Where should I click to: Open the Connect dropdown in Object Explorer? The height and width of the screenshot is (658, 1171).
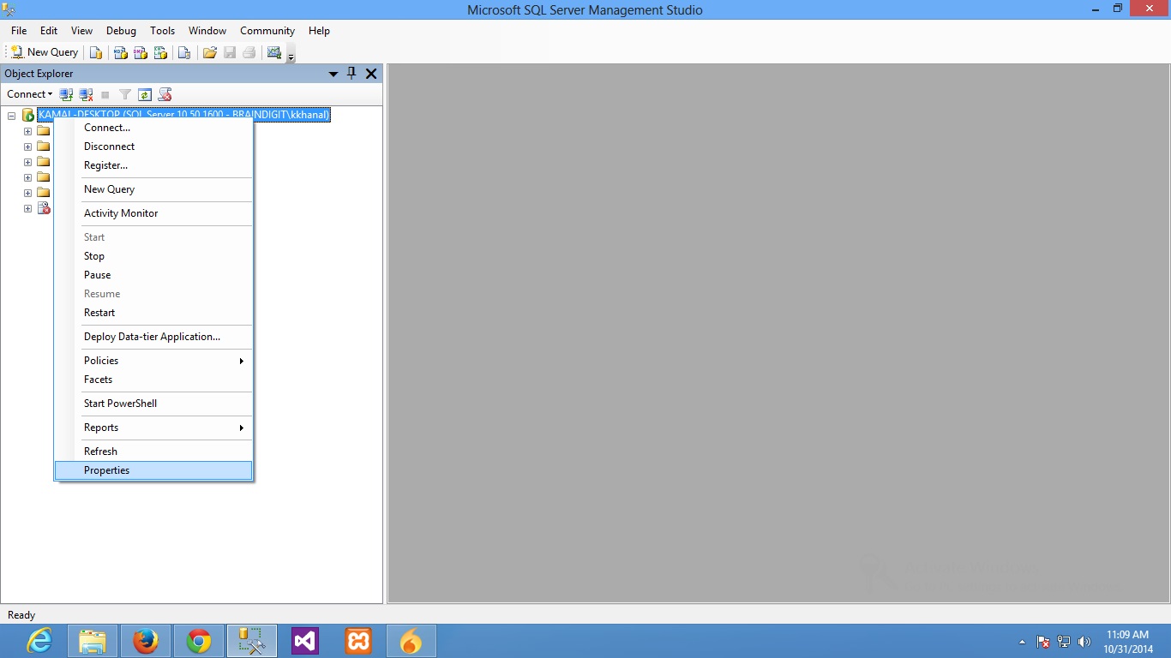[x=29, y=94]
